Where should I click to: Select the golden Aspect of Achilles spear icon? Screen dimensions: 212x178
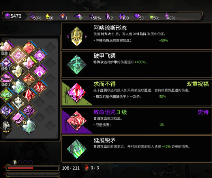pos(77,36)
